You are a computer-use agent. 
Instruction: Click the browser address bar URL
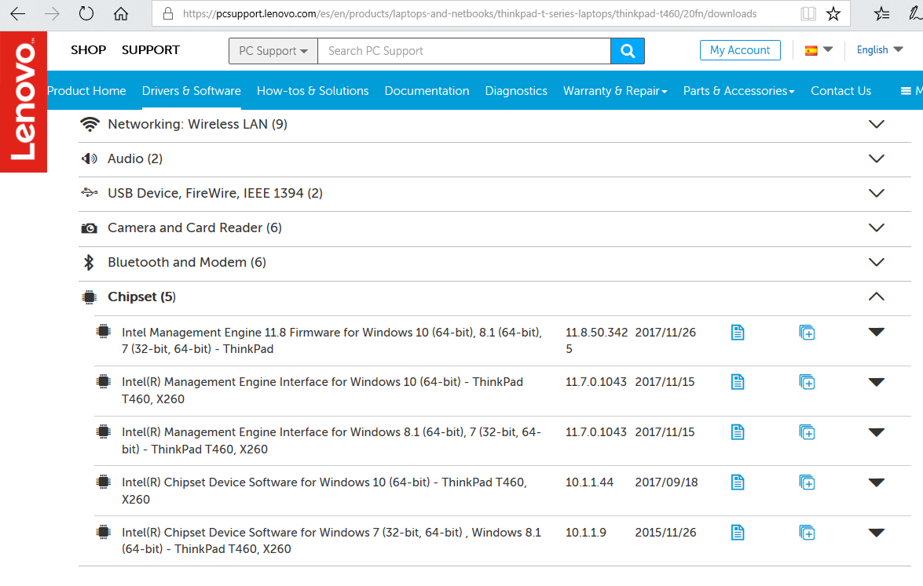tap(469, 13)
